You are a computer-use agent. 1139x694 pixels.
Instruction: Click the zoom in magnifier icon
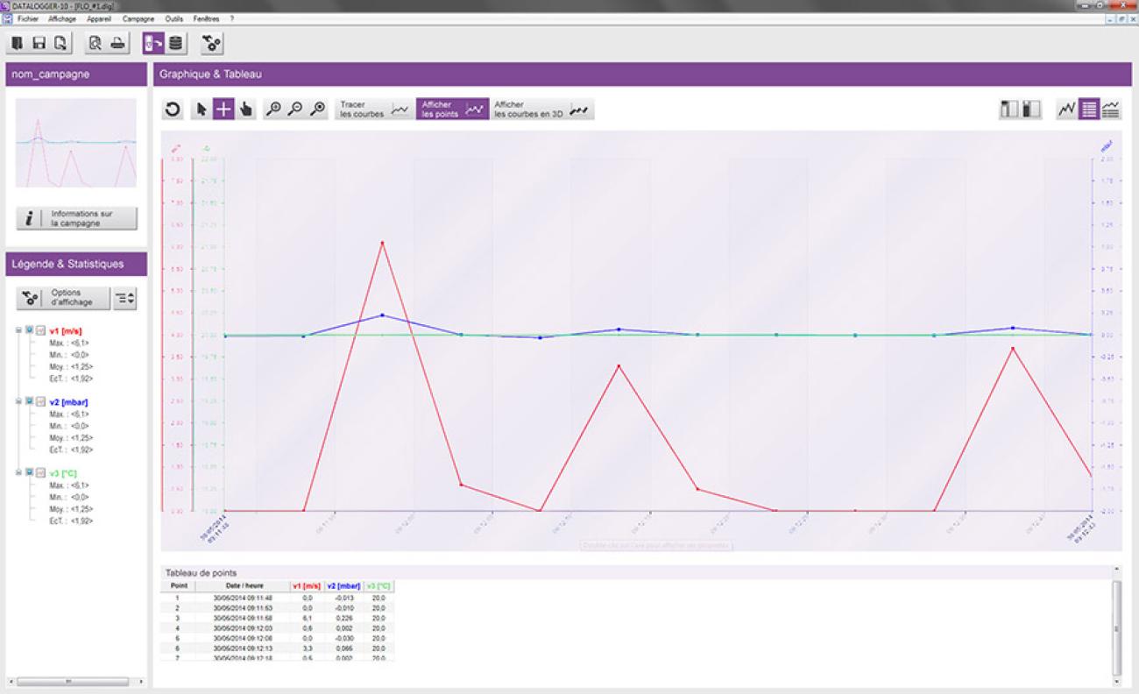click(x=273, y=109)
